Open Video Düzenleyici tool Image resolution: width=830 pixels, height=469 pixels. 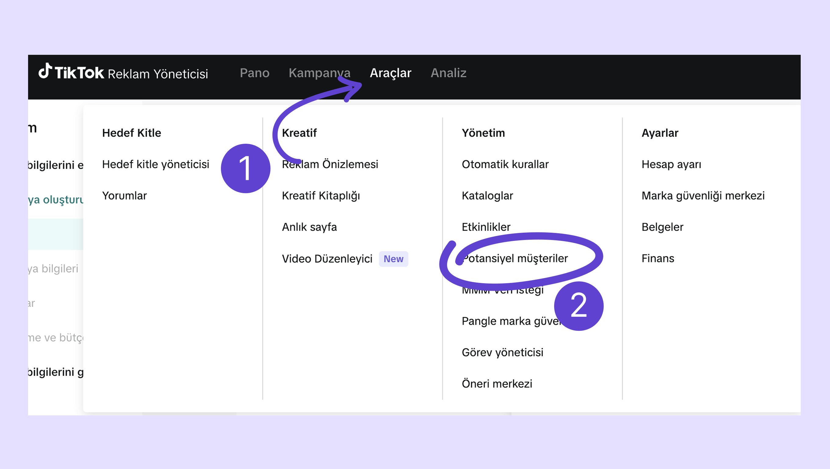327,259
